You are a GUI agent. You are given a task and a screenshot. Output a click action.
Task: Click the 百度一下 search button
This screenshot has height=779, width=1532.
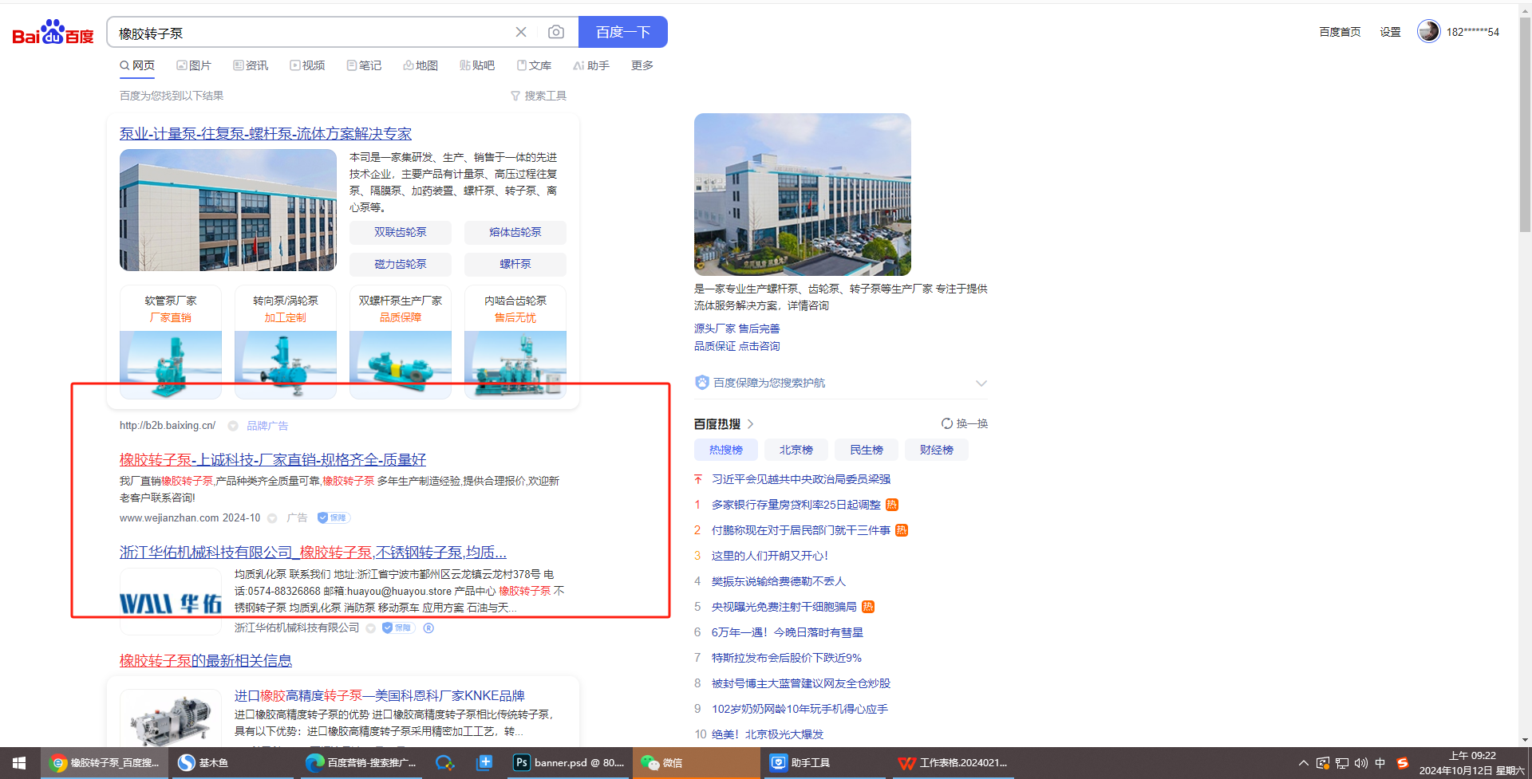[x=623, y=32]
